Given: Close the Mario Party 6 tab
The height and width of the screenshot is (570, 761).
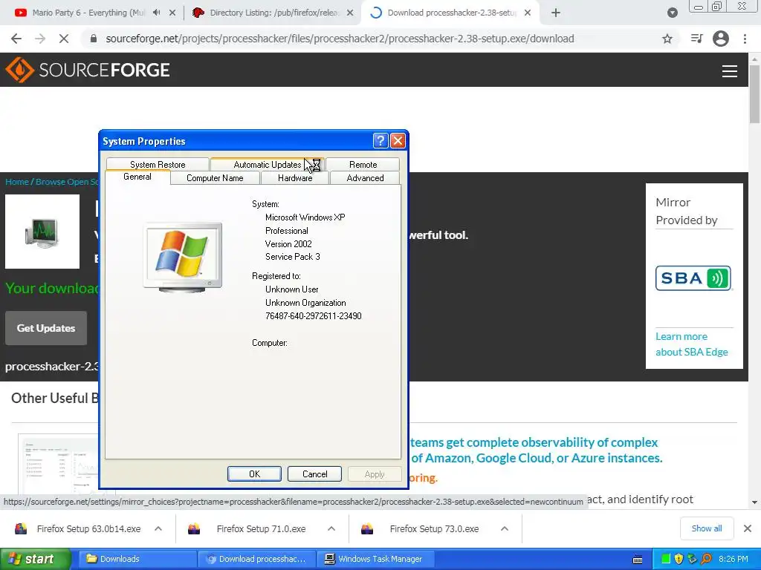Looking at the screenshot, I should click(x=172, y=13).
